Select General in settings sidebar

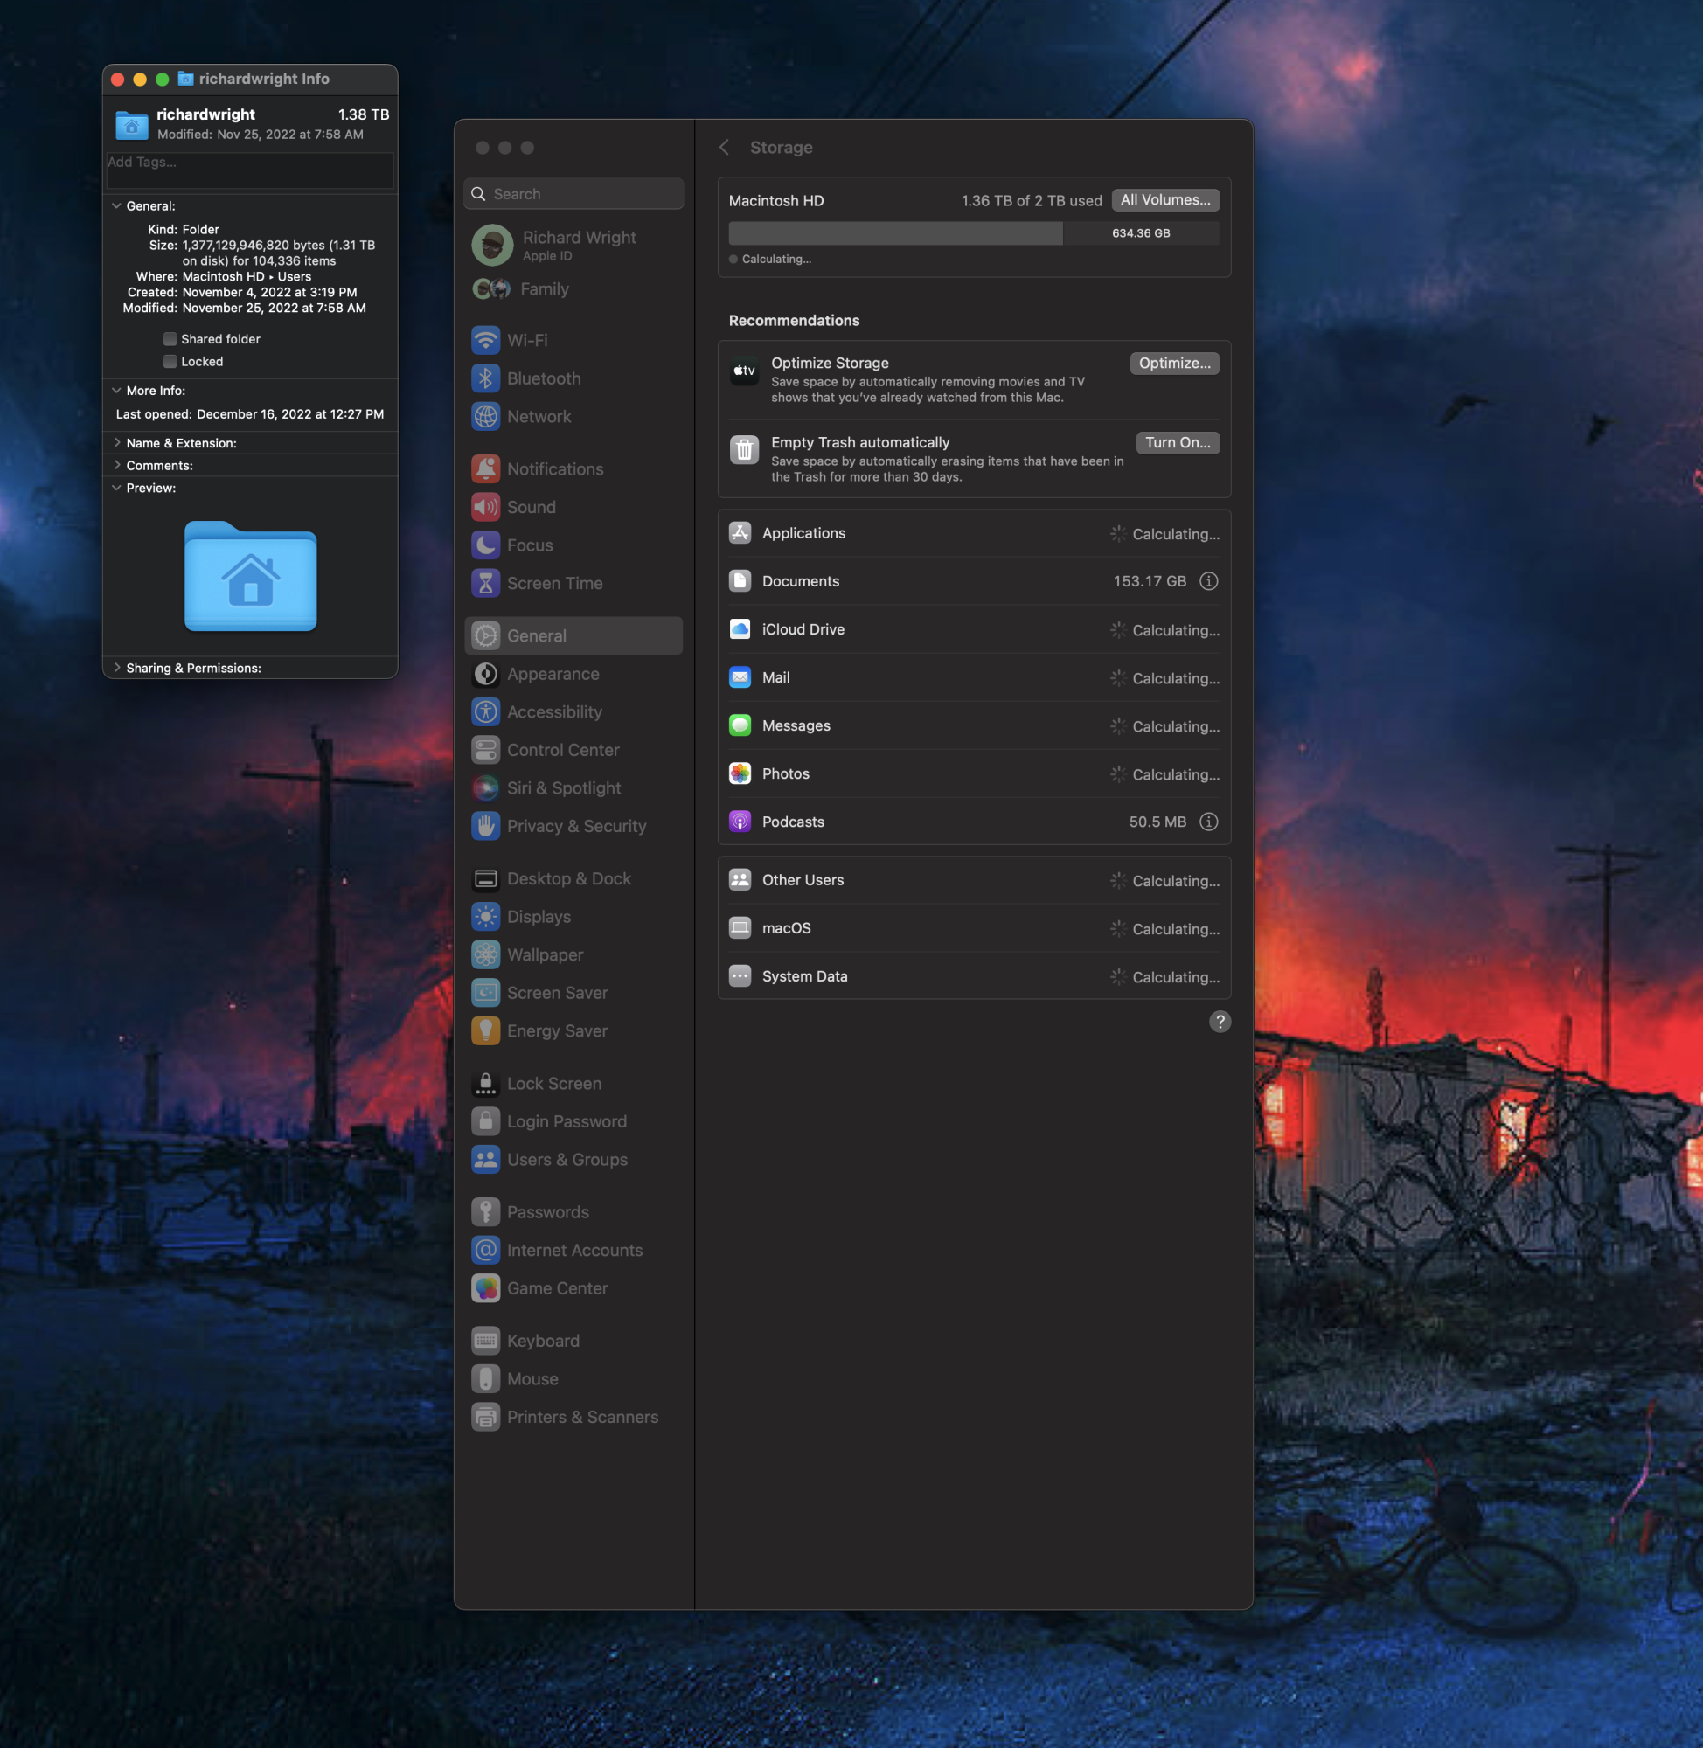click(x=573, y=635)
